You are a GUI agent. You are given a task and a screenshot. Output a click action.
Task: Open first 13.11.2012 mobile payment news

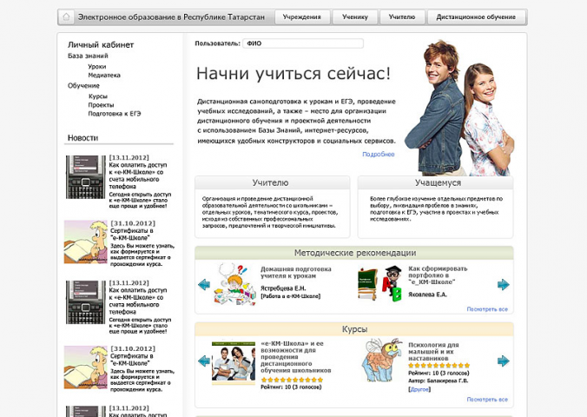click(138, 175)
